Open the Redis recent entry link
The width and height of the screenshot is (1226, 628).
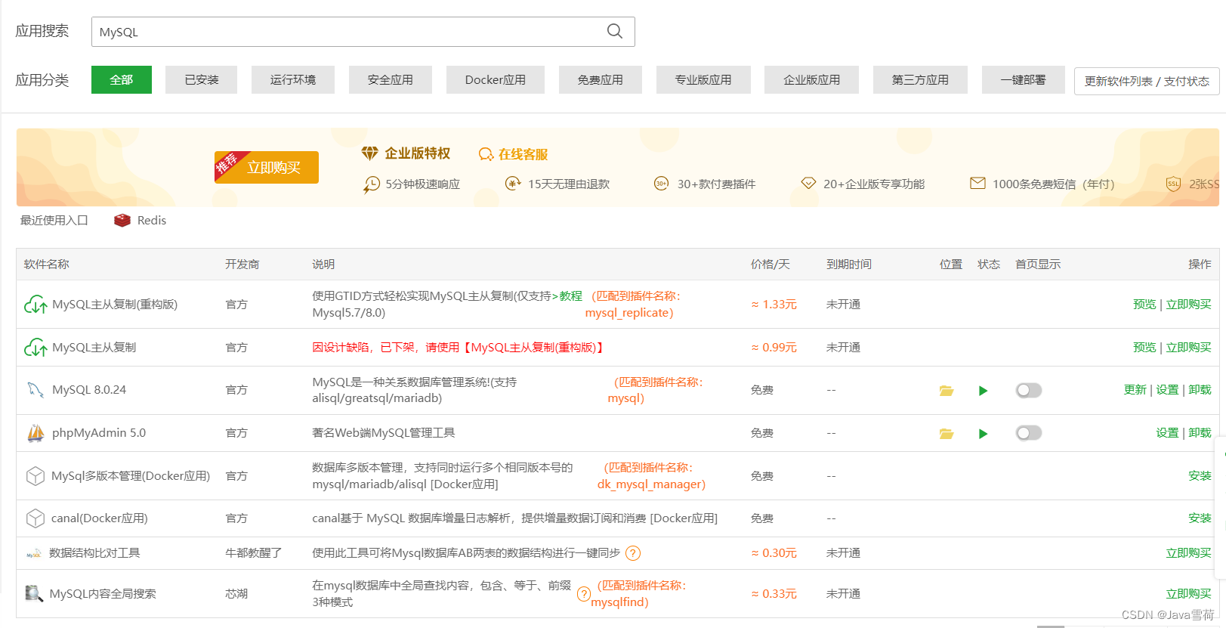pos(152,221)
